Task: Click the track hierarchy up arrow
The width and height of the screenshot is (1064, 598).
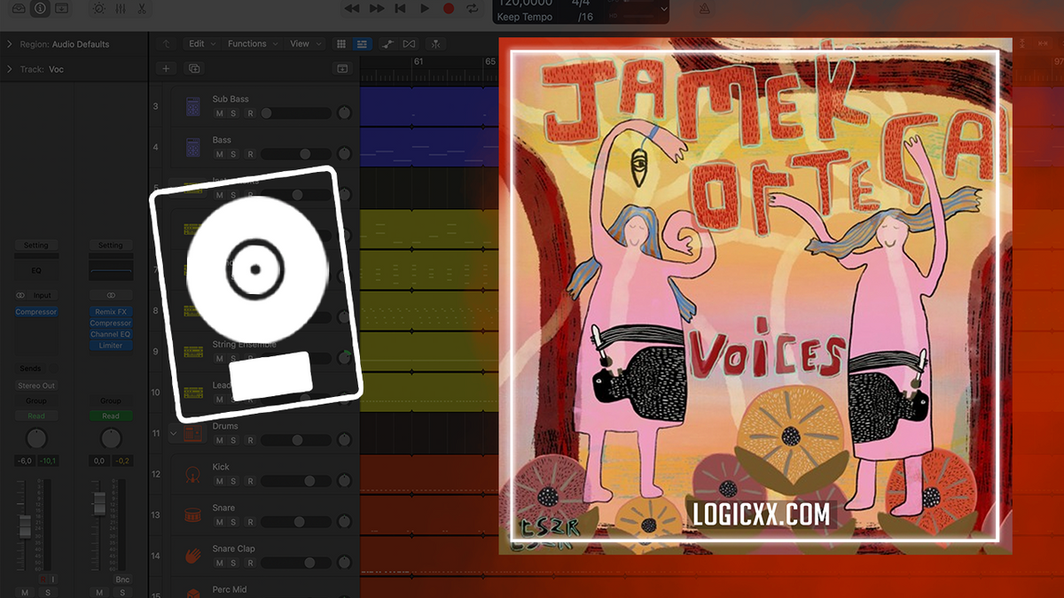Action: click(x=166, y=43)
